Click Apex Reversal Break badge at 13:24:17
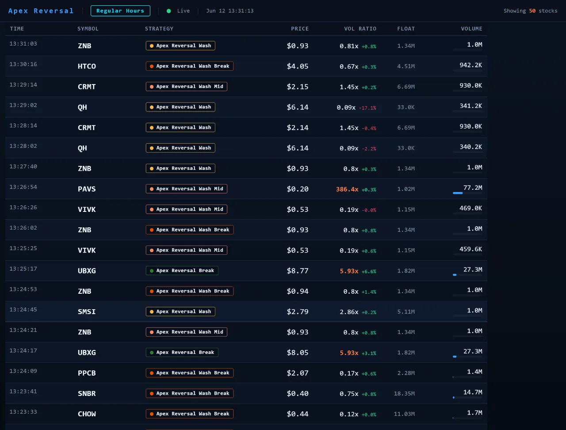Screen dimensions: 566x430 coord(182,353)
